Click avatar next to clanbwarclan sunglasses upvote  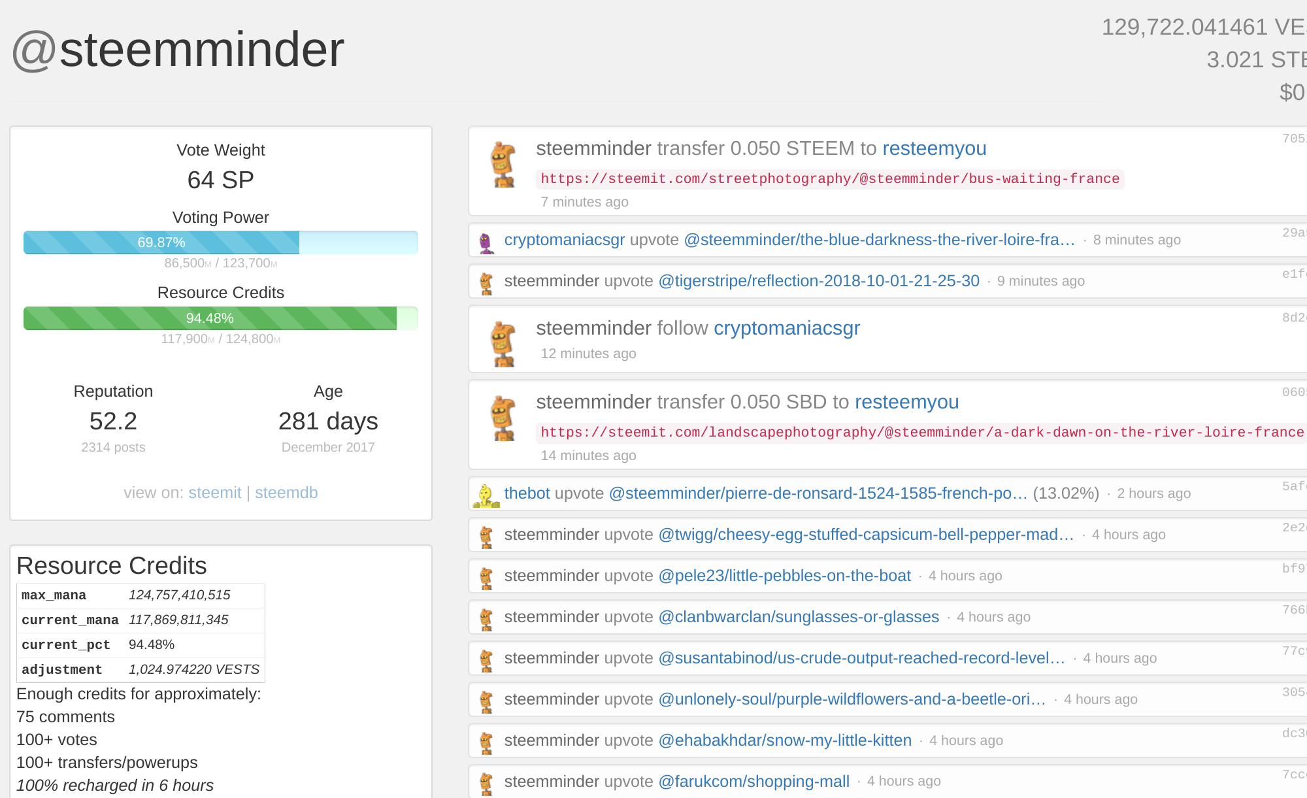coord(486,620)
